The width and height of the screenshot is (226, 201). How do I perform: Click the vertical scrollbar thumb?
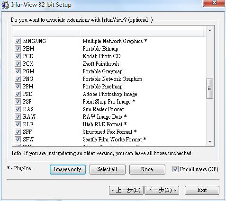coord(209,88)
